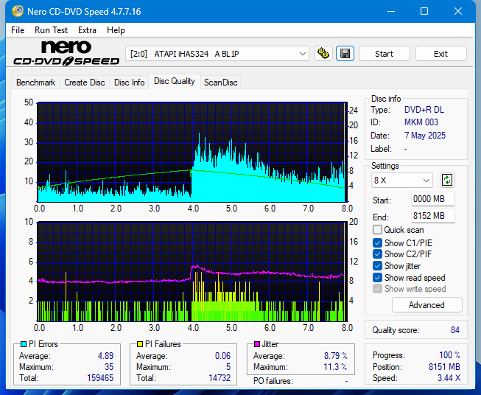This screenshot has height=395, width=481.
Task: Switch to the ScanDisc tab
Action: point(220,83)
